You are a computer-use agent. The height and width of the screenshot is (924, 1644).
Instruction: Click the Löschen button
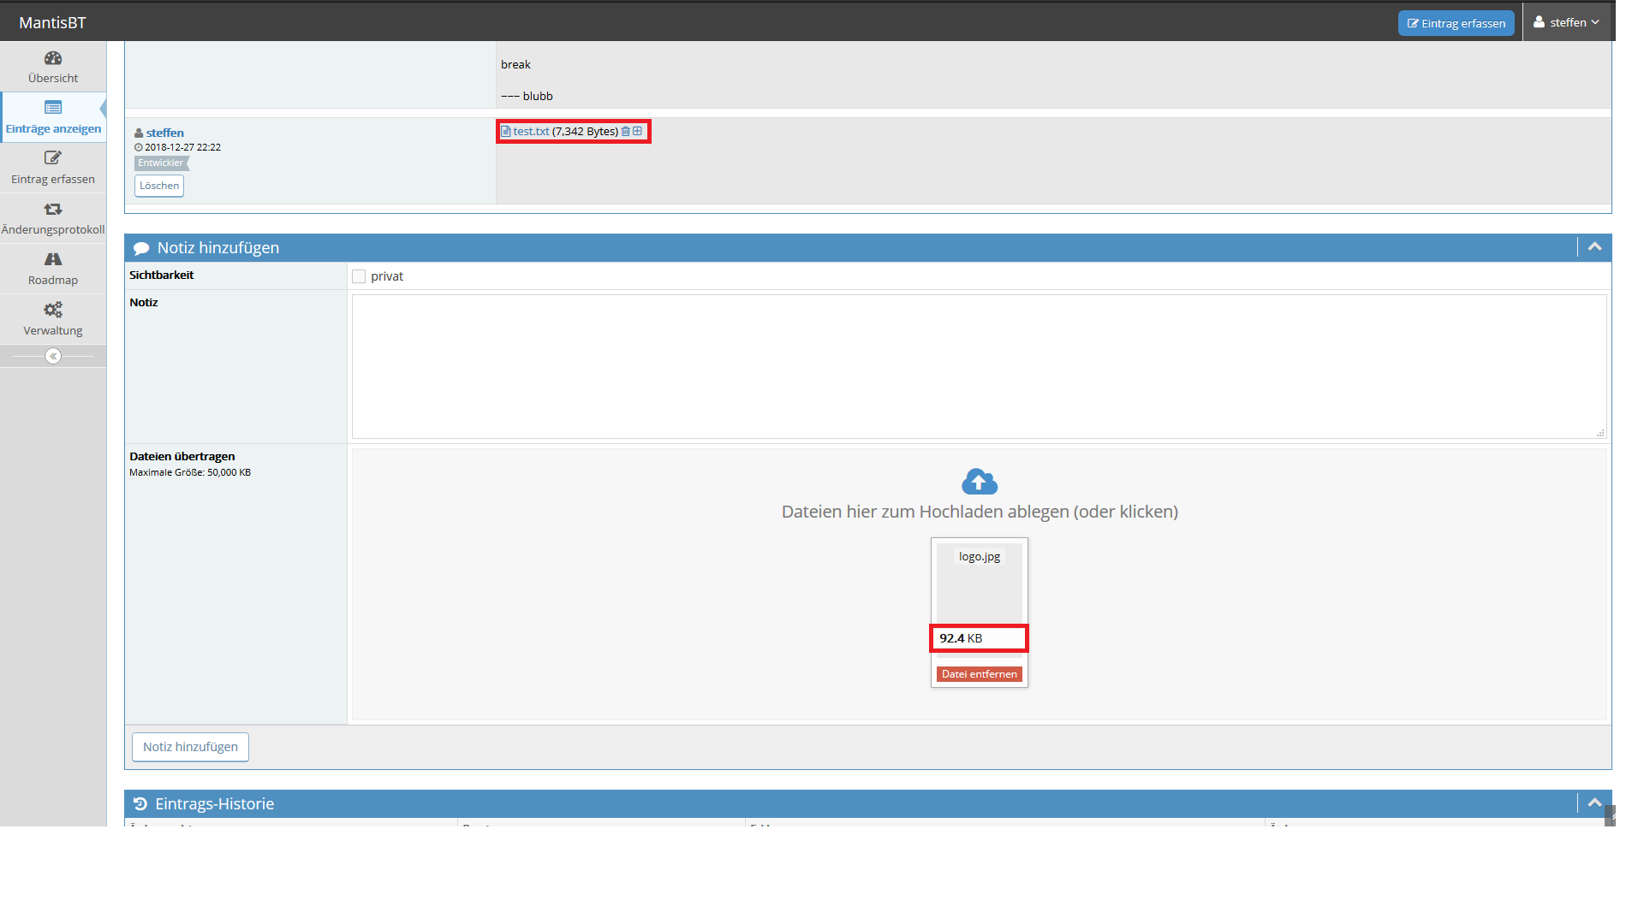pyautogui.click(x=159, y=186)
